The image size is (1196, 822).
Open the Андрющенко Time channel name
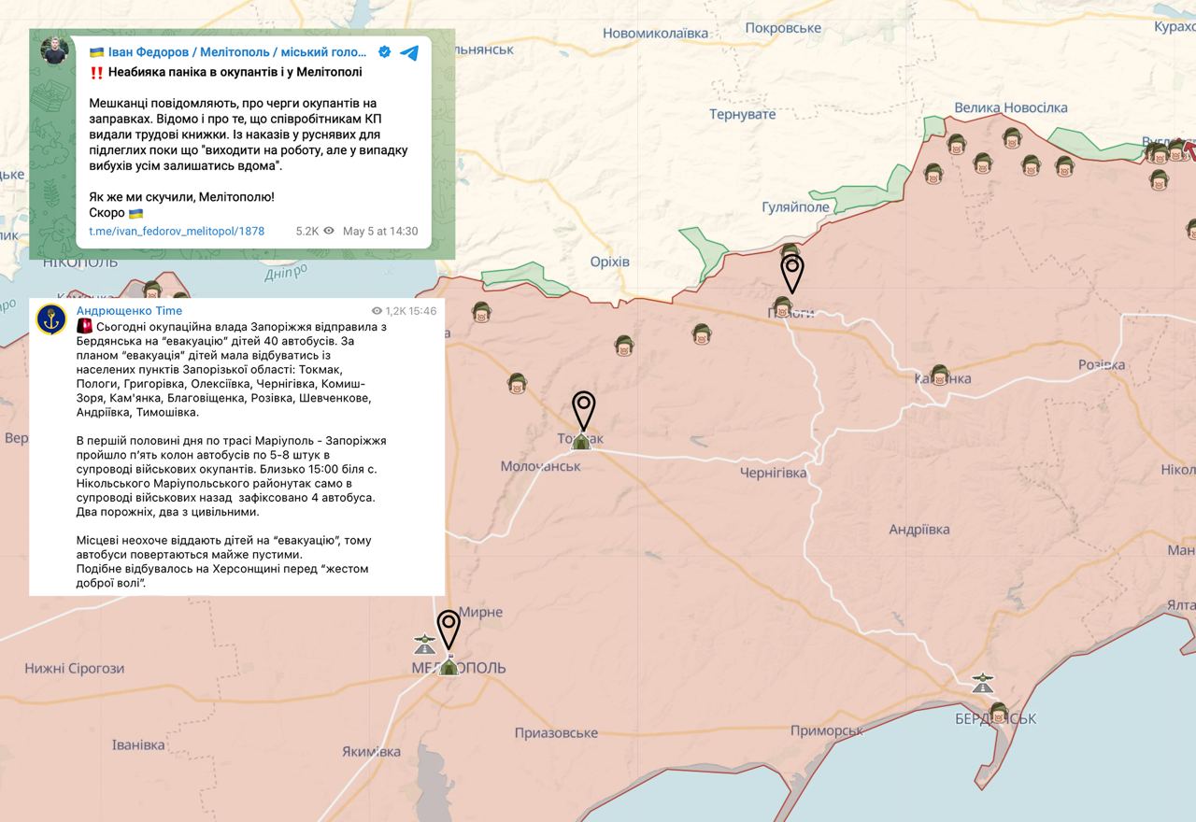(x=129, y=310)
